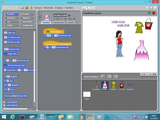The height and width of the screenshot is (120, 160).
Task: Select the Algılama block category
Action: click(x=27, y=18)
